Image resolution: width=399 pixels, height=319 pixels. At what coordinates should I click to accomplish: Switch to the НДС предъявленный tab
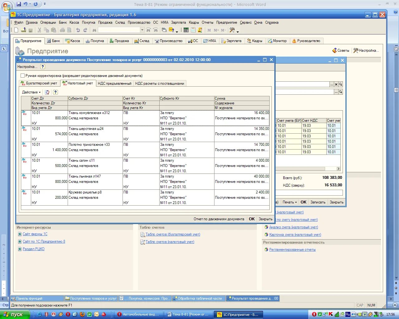coord(114,83)
